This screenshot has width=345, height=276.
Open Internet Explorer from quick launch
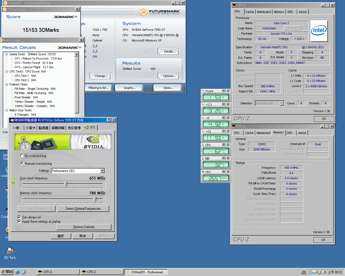click(x=18, y=272)
